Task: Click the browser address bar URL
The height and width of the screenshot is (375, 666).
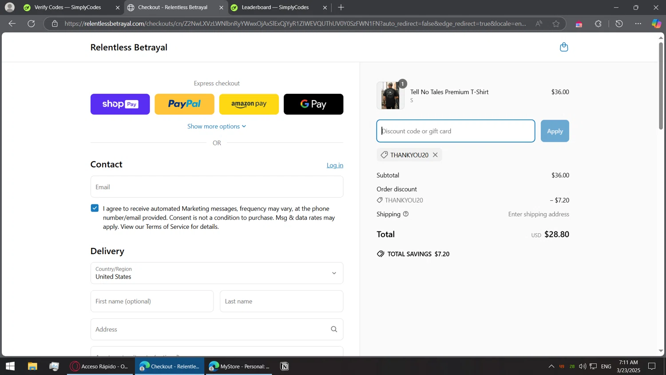Action: (295, 24)
